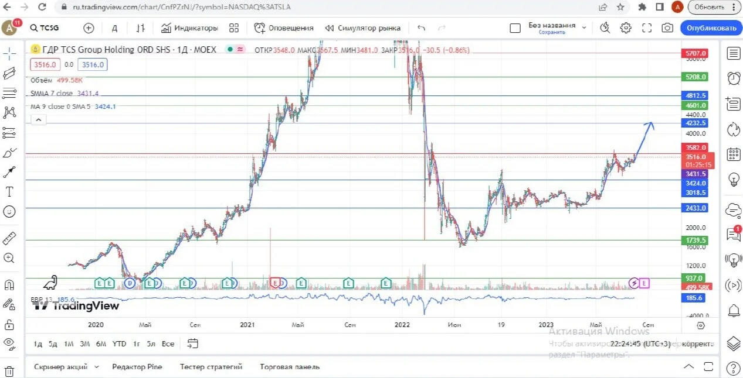Select the crosshair cursor tool
This screenshot has width=743, height=378.
9,53
